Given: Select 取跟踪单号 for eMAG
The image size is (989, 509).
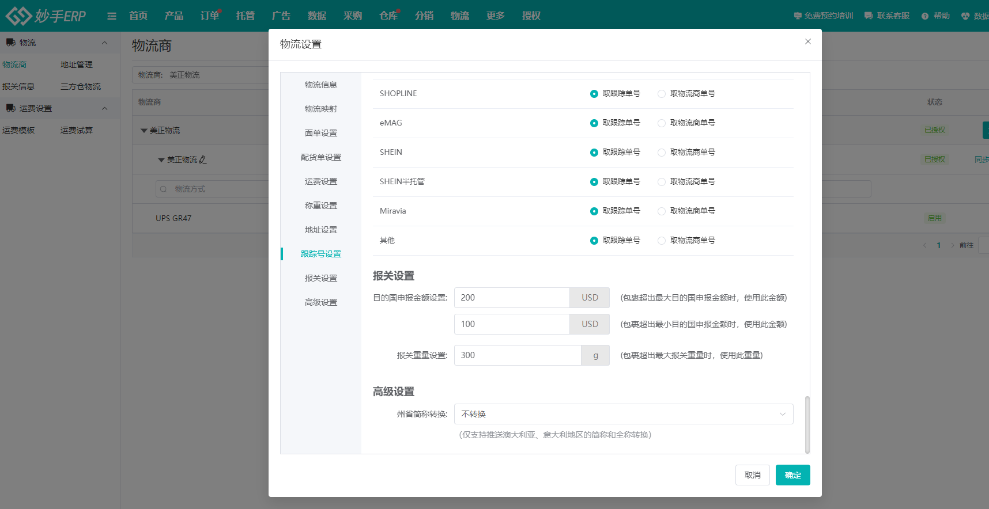Looking at the screenshot, I should point(594,123).
